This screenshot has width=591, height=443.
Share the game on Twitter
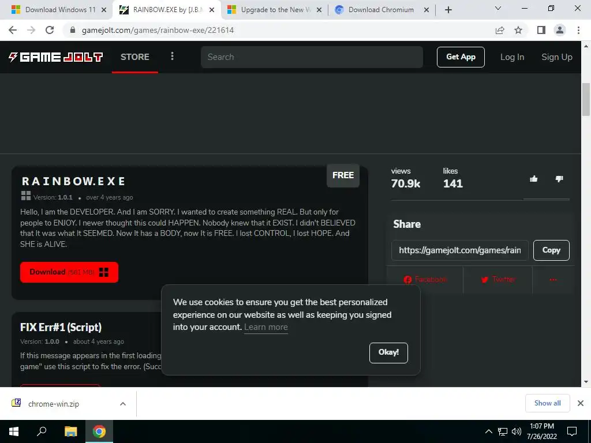(498, 280)
